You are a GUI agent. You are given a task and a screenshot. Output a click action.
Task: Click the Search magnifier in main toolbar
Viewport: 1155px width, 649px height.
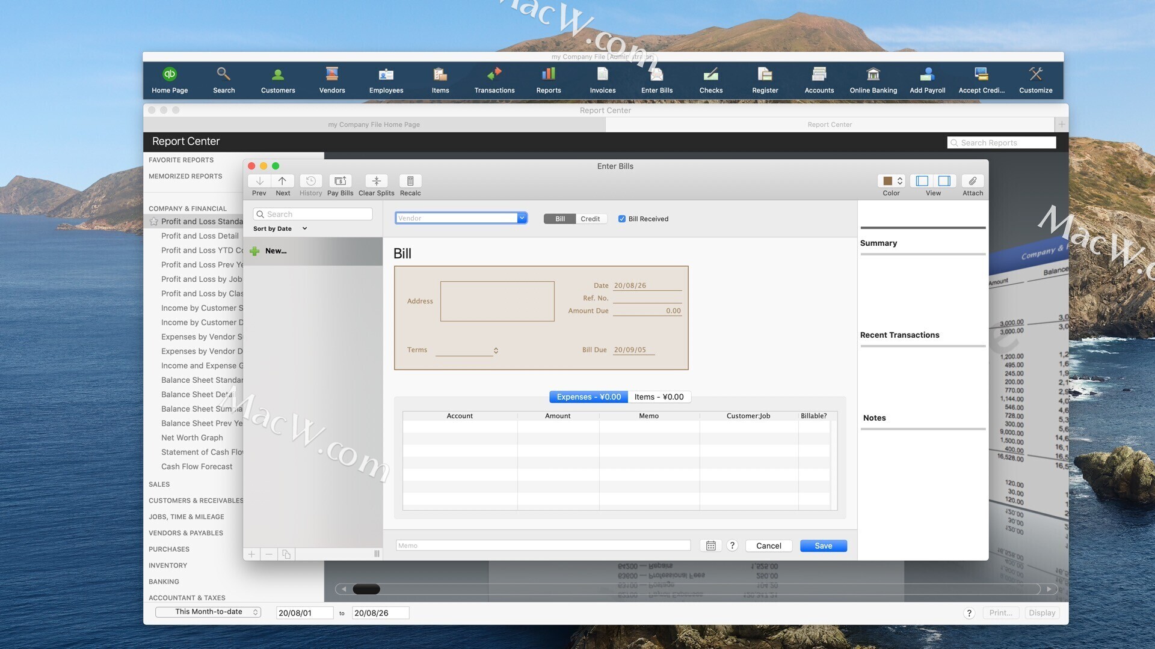[x=224, y=80]
